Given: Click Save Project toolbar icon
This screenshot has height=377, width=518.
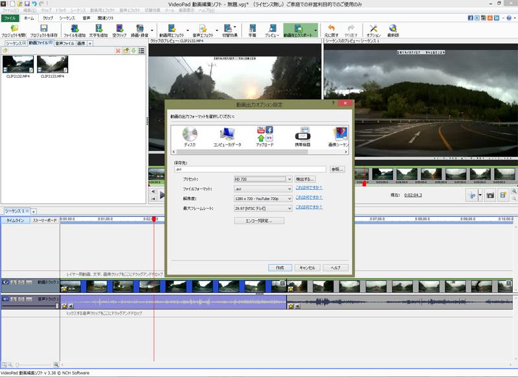Looking at the screenshot, I should click(x=43, y=30).
